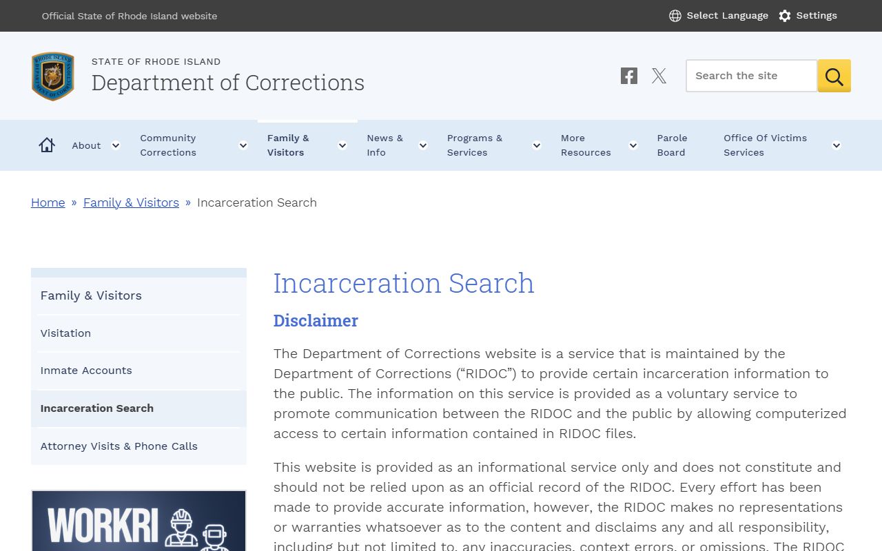Screen dimensions: 882x551
Task: Focus the Search the site field
Action: (751, 76)
